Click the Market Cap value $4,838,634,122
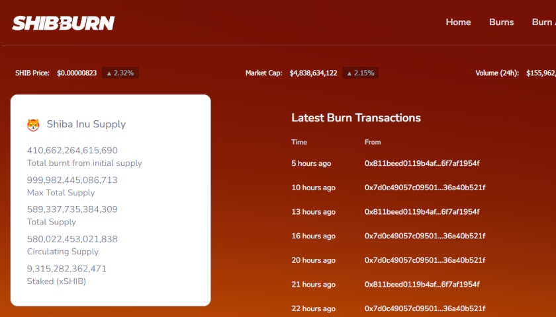 tap(314, 73)
